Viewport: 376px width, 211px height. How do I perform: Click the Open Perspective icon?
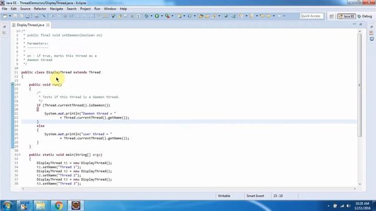tap(331, 16)
